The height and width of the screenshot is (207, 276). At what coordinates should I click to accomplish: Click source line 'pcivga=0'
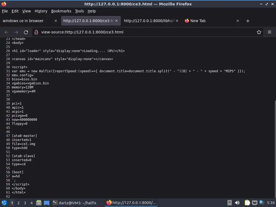pyautogui.click(x=19, y=116)
